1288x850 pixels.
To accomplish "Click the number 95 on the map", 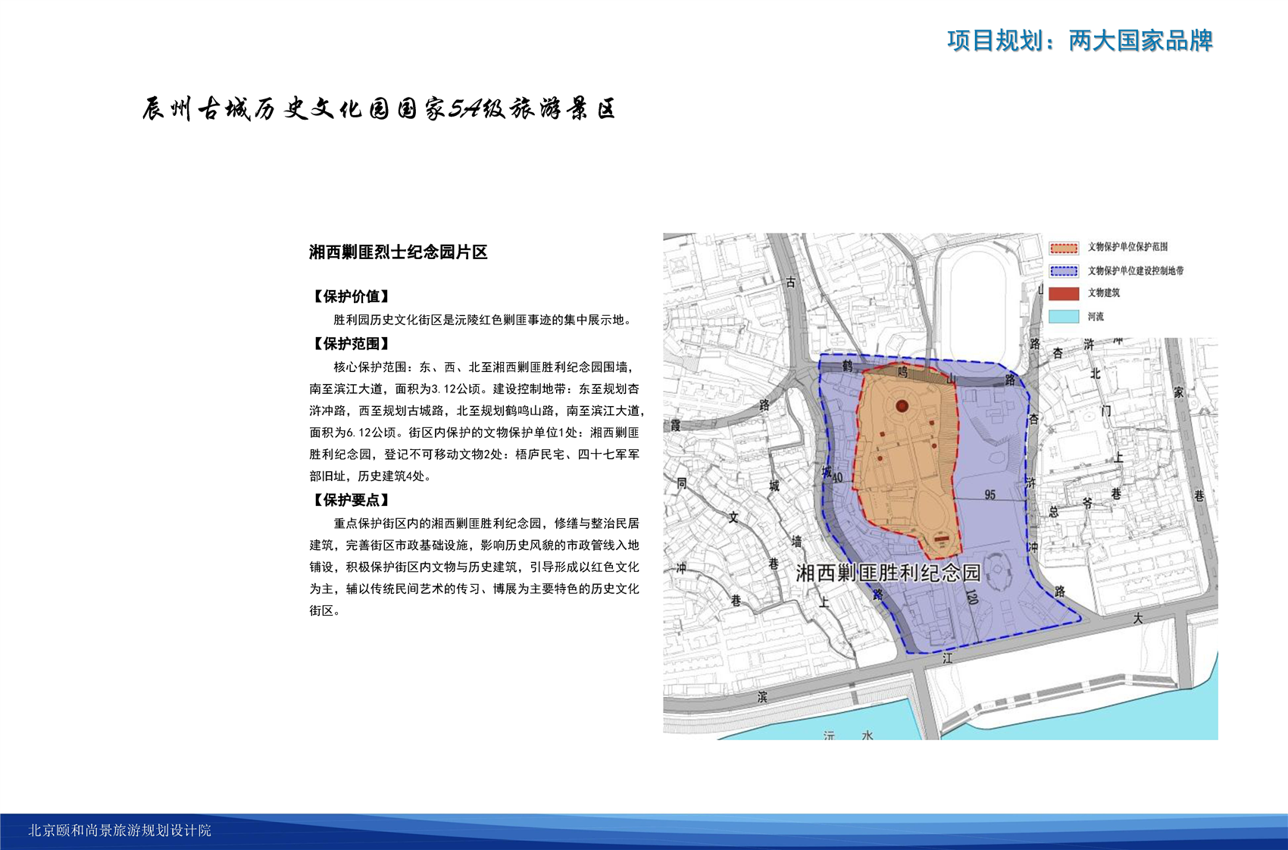I will [x=990, y=495].
